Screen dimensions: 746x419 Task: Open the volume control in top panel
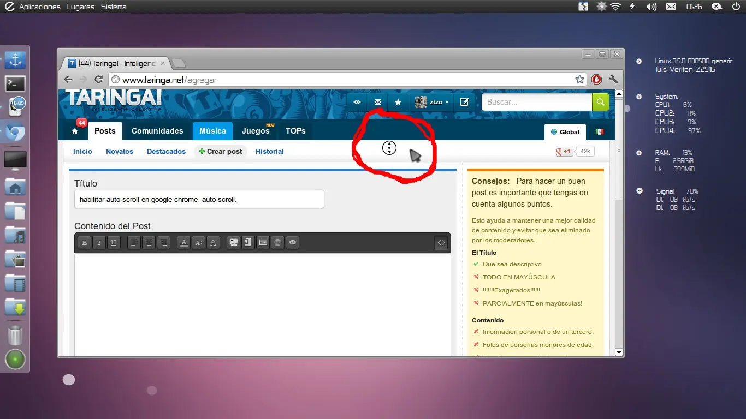tap(651, 7)
